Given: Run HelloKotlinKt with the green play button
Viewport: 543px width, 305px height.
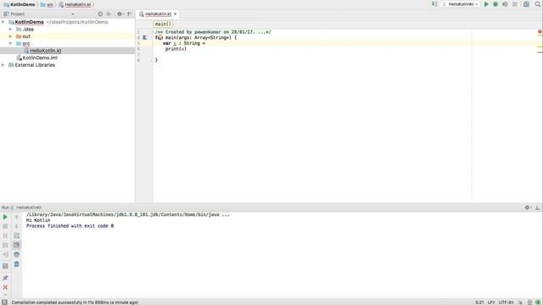Looking at the screenshot, I should click(486, 4).
